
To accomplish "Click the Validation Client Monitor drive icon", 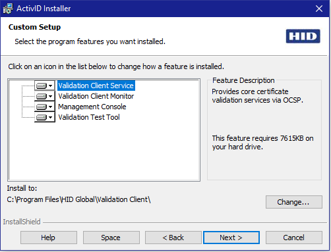I will pyautogui.click(x=42, y=96).
